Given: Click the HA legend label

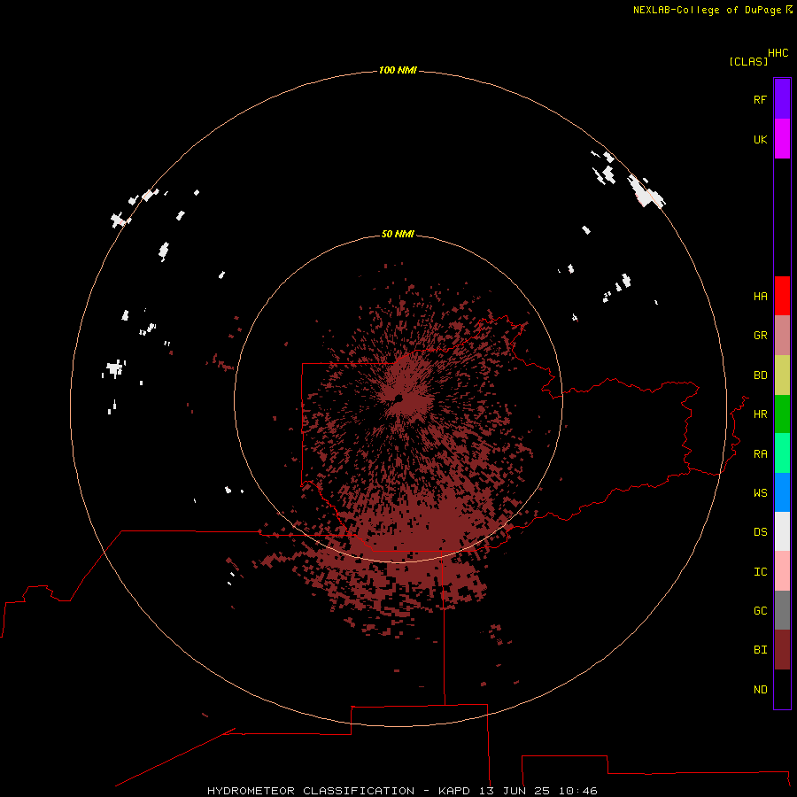Looking at the screenshot, I should pyautogui.click(x=760, y=297).
